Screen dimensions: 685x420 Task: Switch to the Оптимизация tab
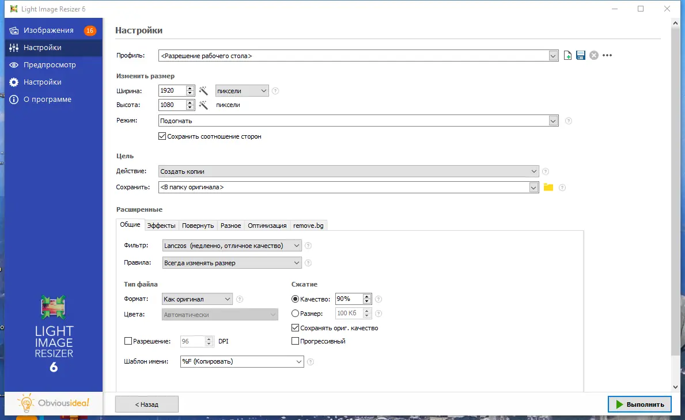coord(267,226)
